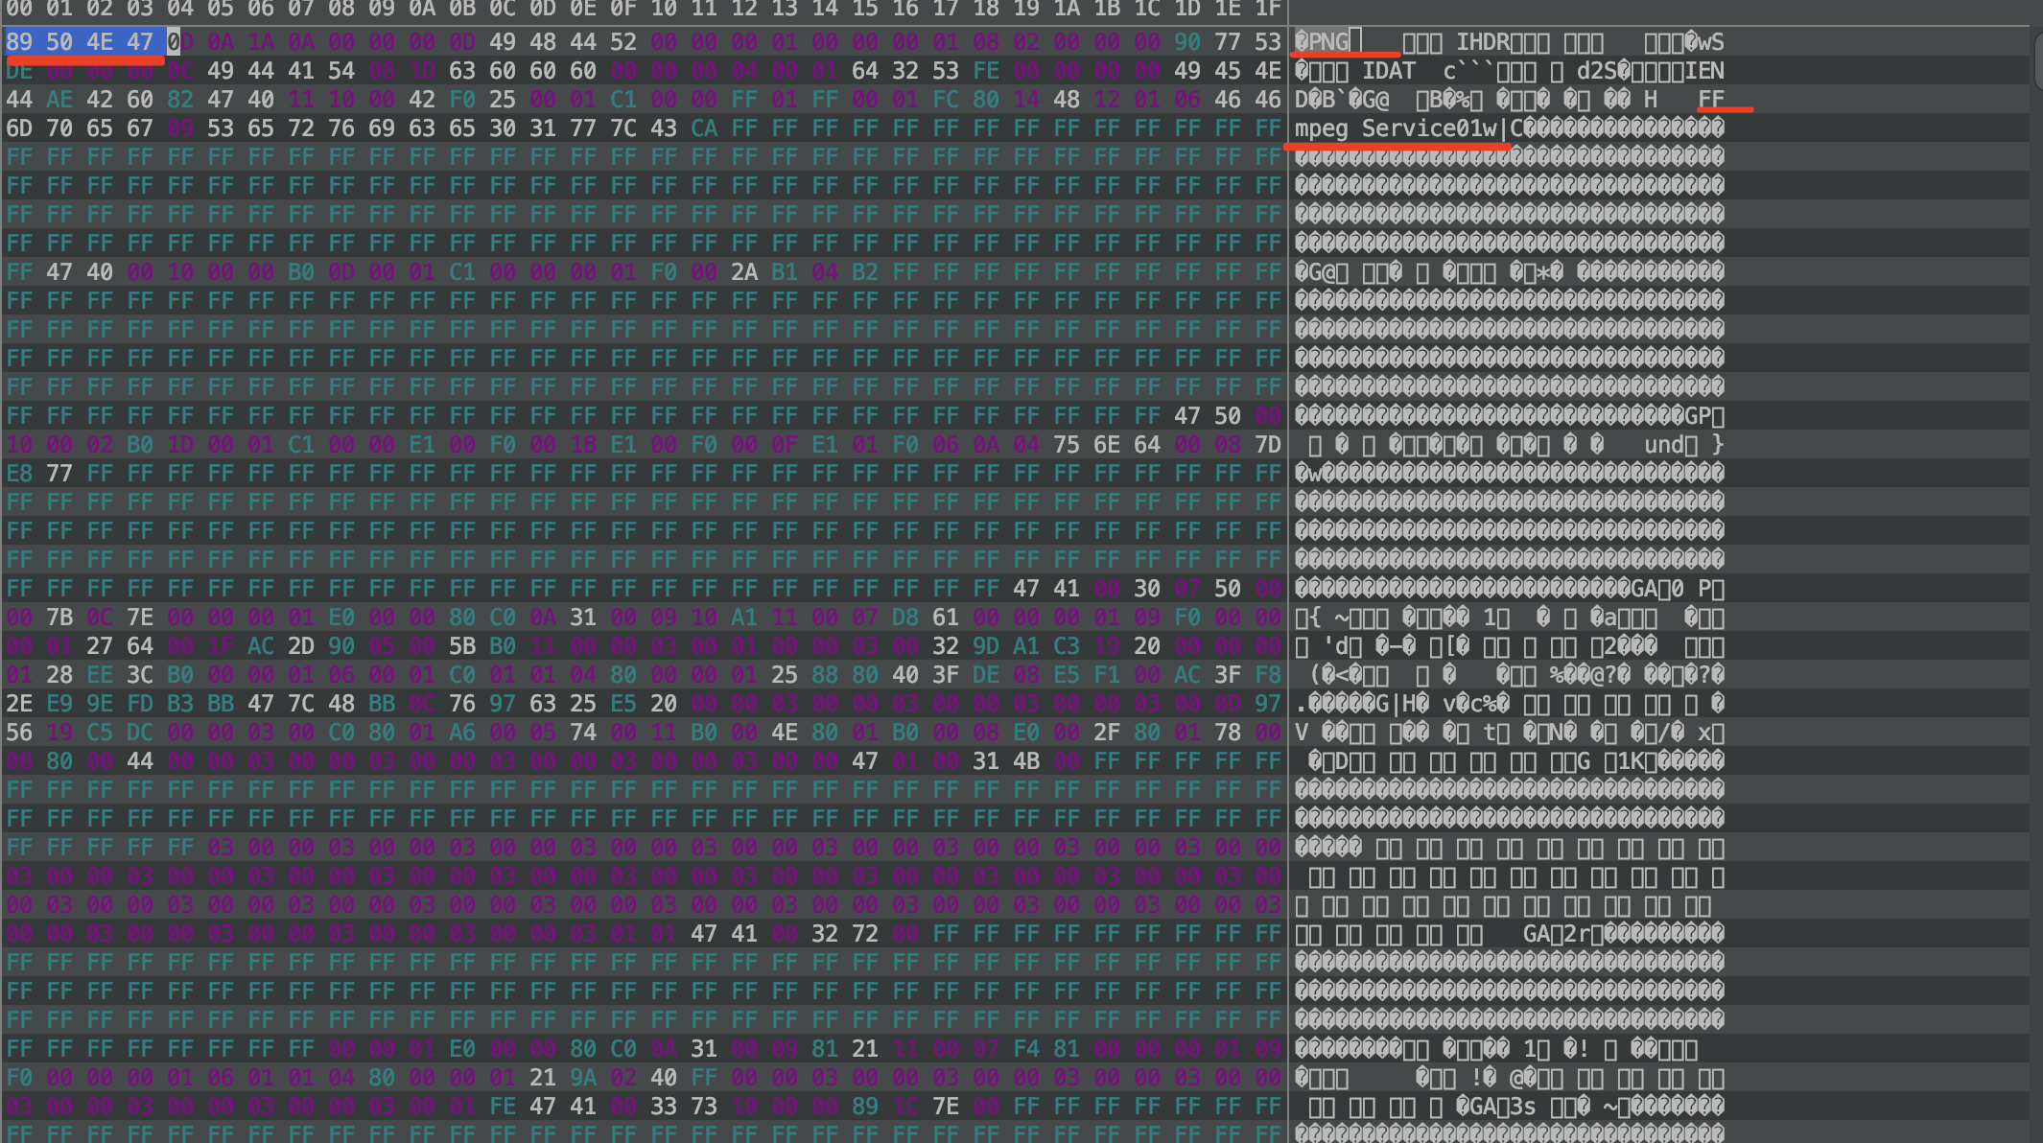Click byte 7C in the mpeg hex row
The image size is (2043, 1143).
tap(623, 128)
